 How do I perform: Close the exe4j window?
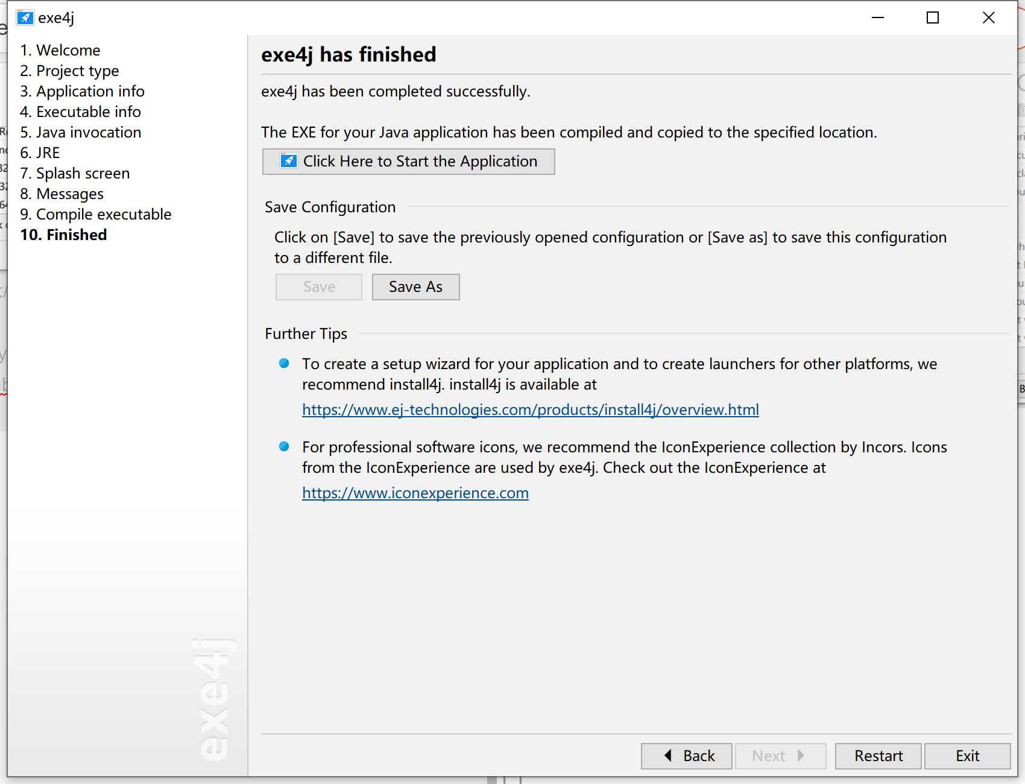[989, 17]
